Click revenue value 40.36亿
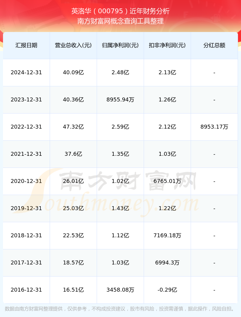Image resolution: width=241 pixels, height=317 pixels. 74,100
